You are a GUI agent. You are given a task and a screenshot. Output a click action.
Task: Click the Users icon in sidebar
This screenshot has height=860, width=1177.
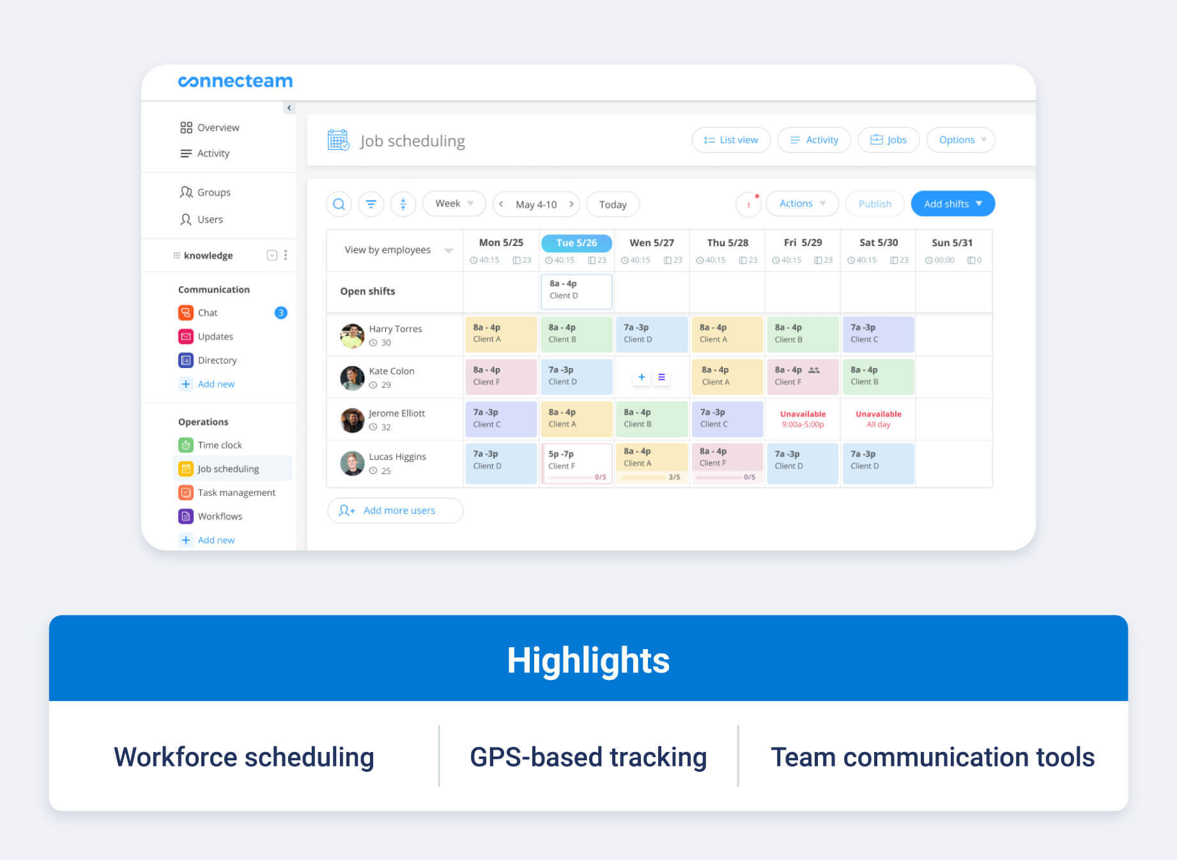(186, 219)
